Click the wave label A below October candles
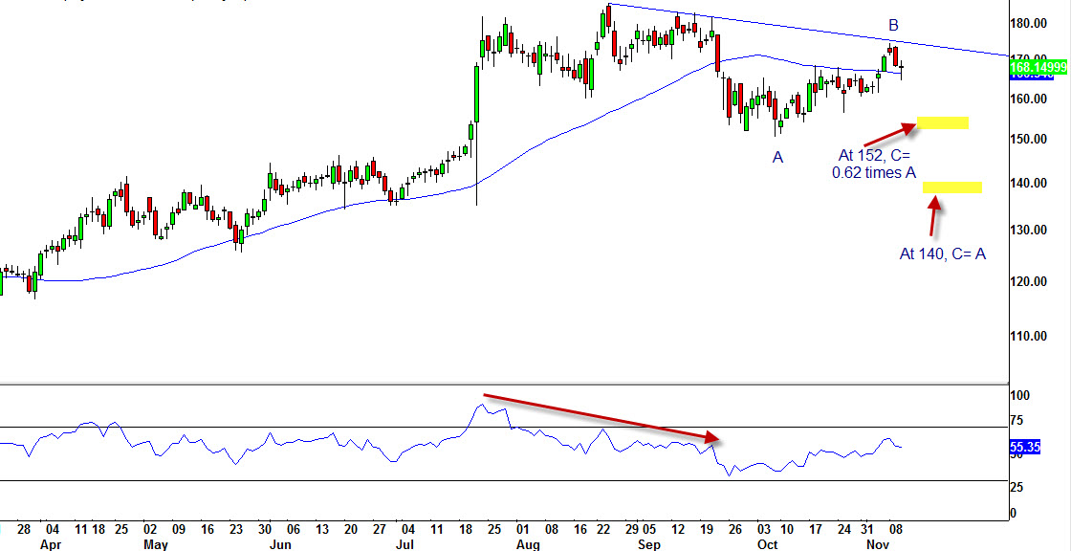1071x551 pixels. 778,157
